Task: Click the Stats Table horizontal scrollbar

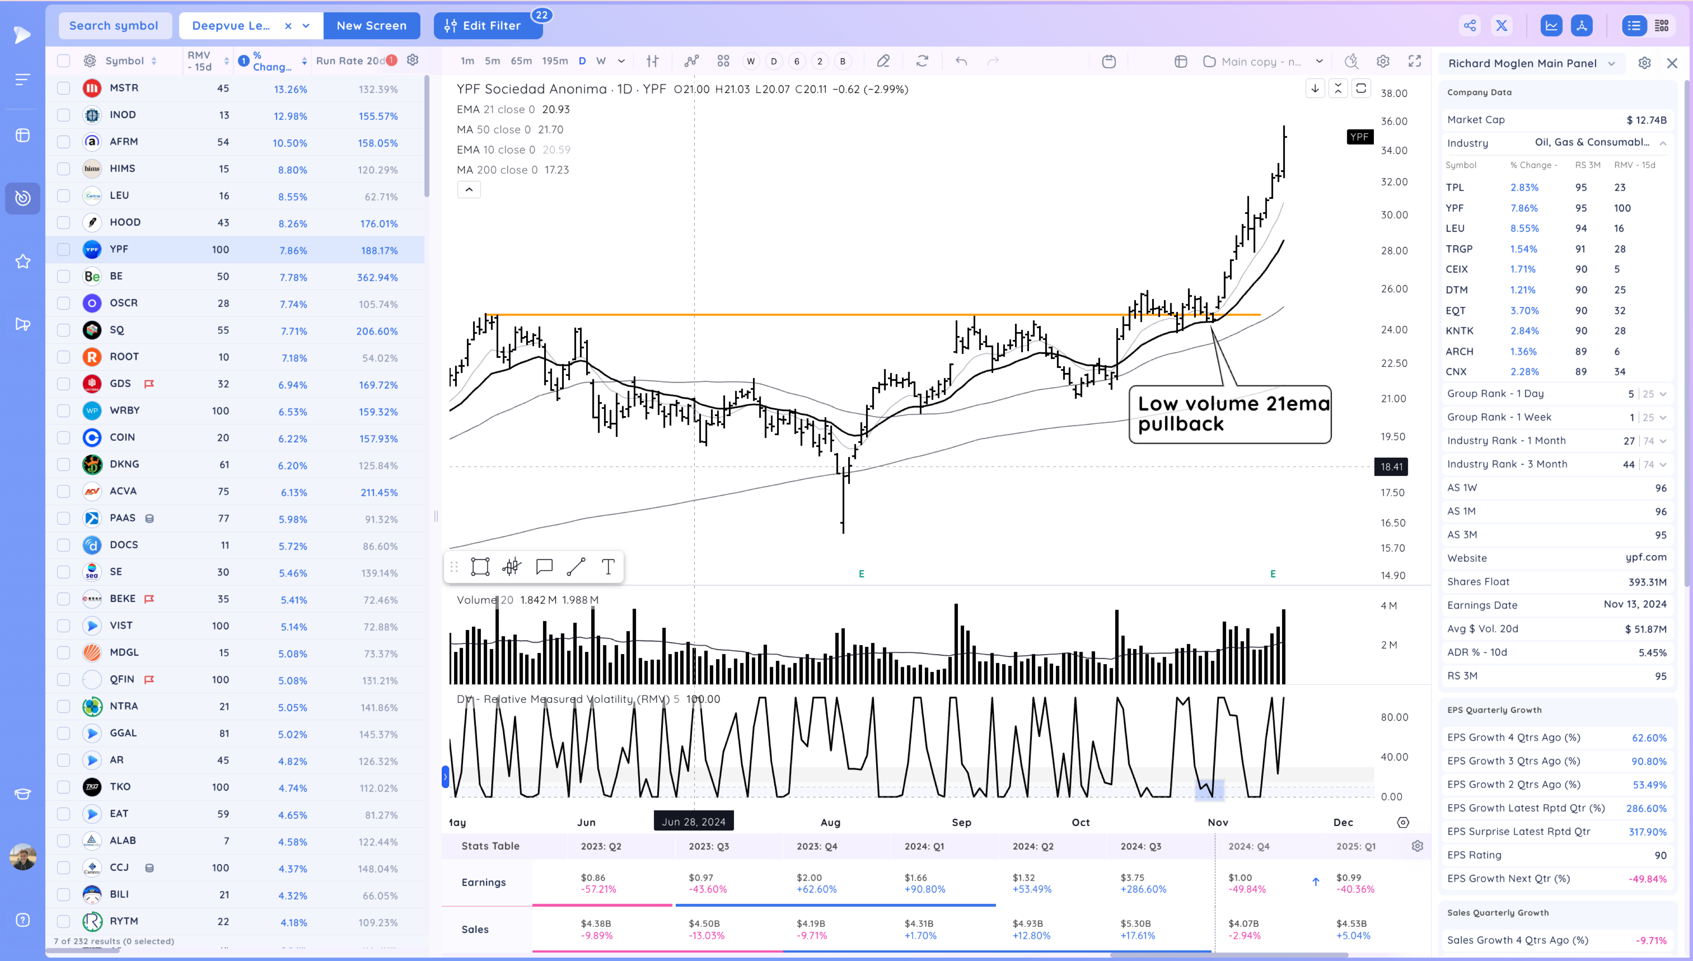Action: 1229,955
